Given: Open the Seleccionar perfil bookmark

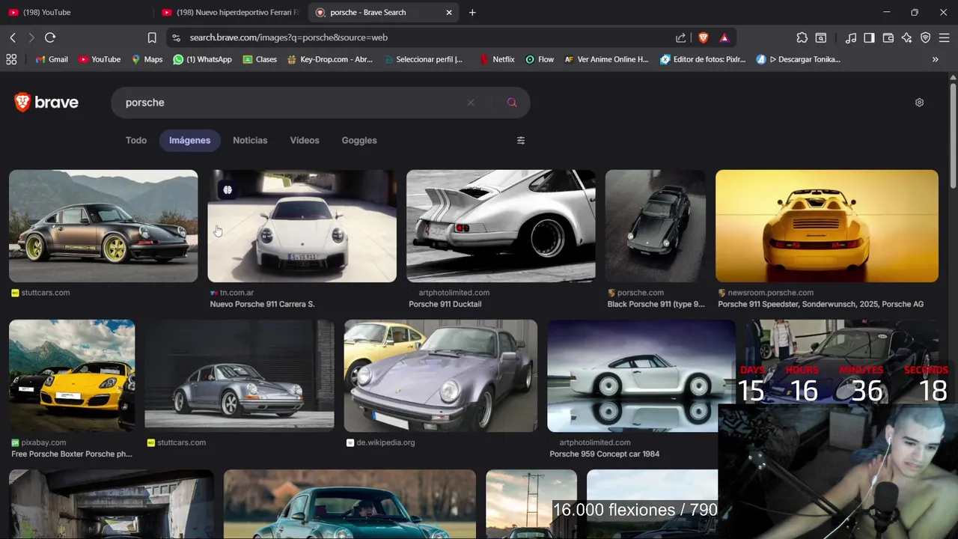Looking at the screenshot, I should coord(423,59).
